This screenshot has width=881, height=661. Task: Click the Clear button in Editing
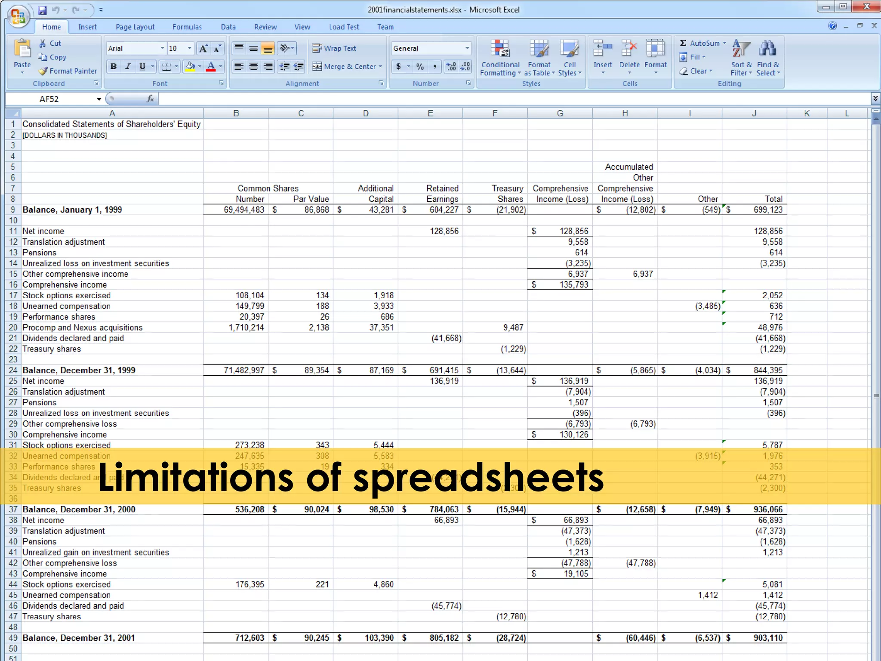tap(696, 71)
